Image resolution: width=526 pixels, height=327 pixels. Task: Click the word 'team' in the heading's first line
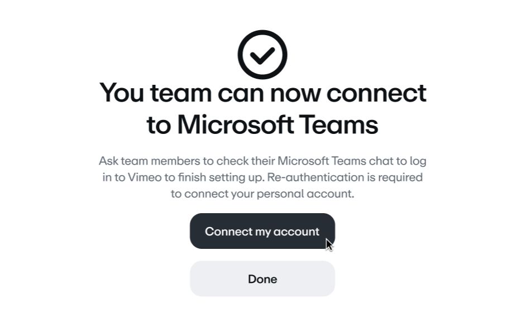(x=180, y=93)
